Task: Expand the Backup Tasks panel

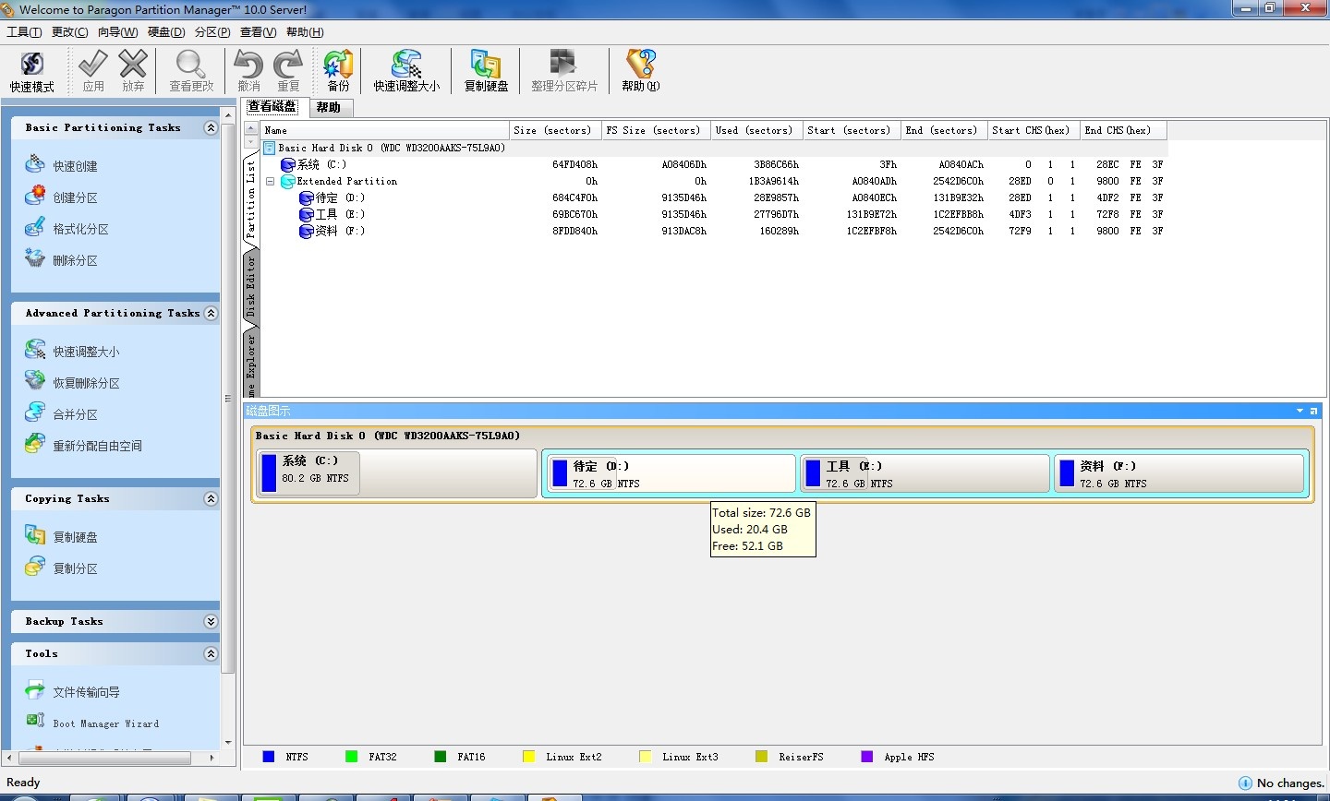Action: 211,622
